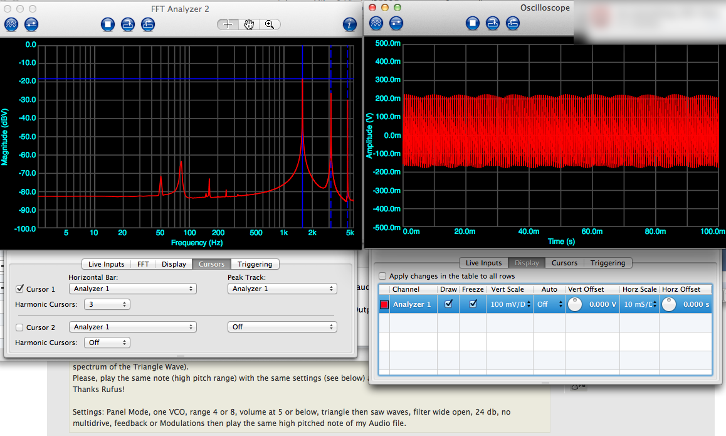Expand Cursor 1 Harmonic Cursors dropdown showing 3
The width and height of the screenshot is (726, 436).
tap(108, 304)
